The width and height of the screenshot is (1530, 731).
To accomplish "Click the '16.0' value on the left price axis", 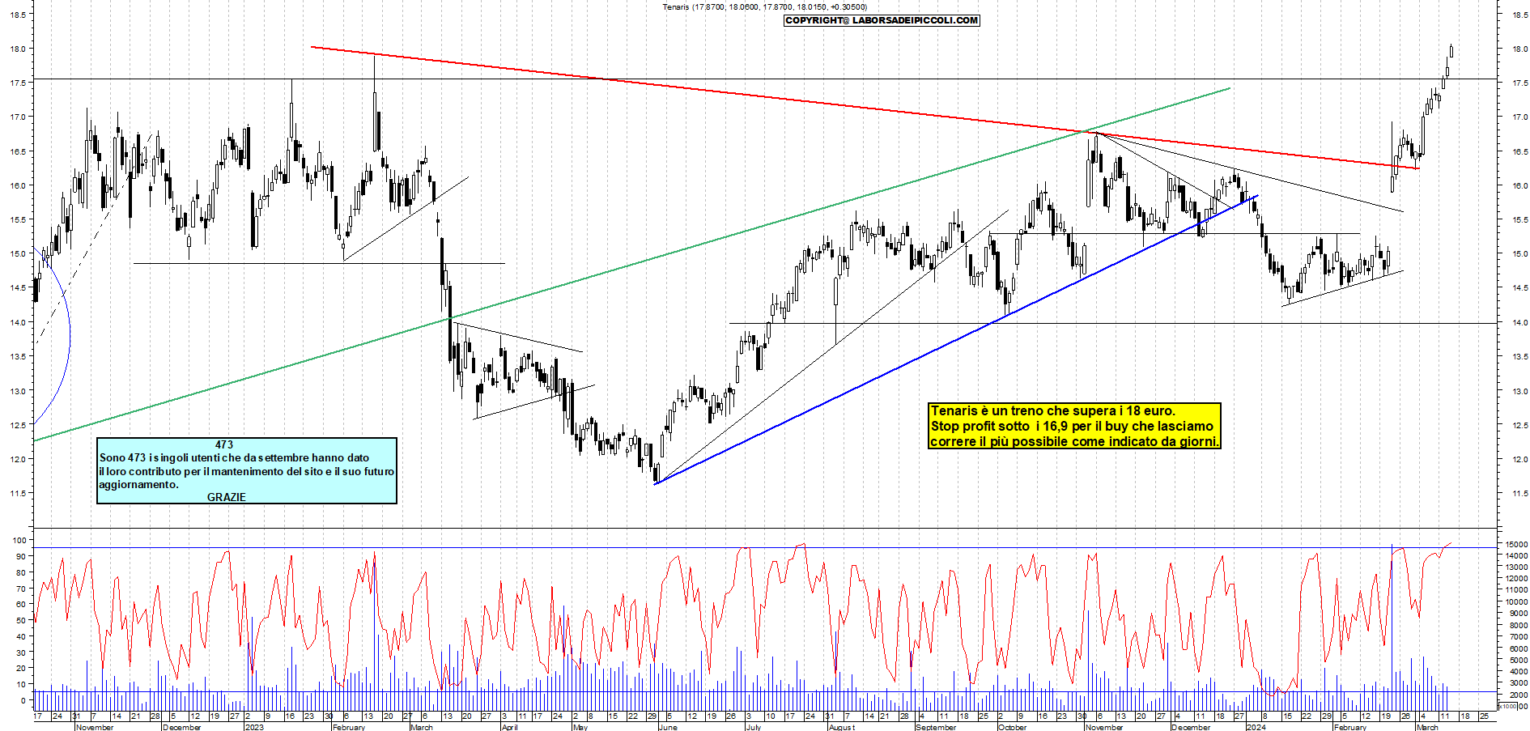I will click(x=18, y=185).
